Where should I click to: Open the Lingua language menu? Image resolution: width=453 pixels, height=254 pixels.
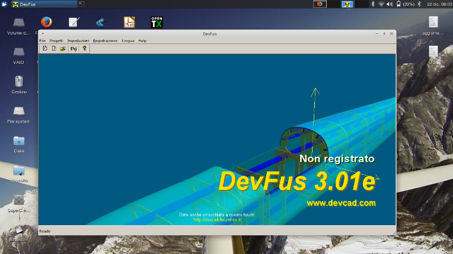(x=128, y=41)
